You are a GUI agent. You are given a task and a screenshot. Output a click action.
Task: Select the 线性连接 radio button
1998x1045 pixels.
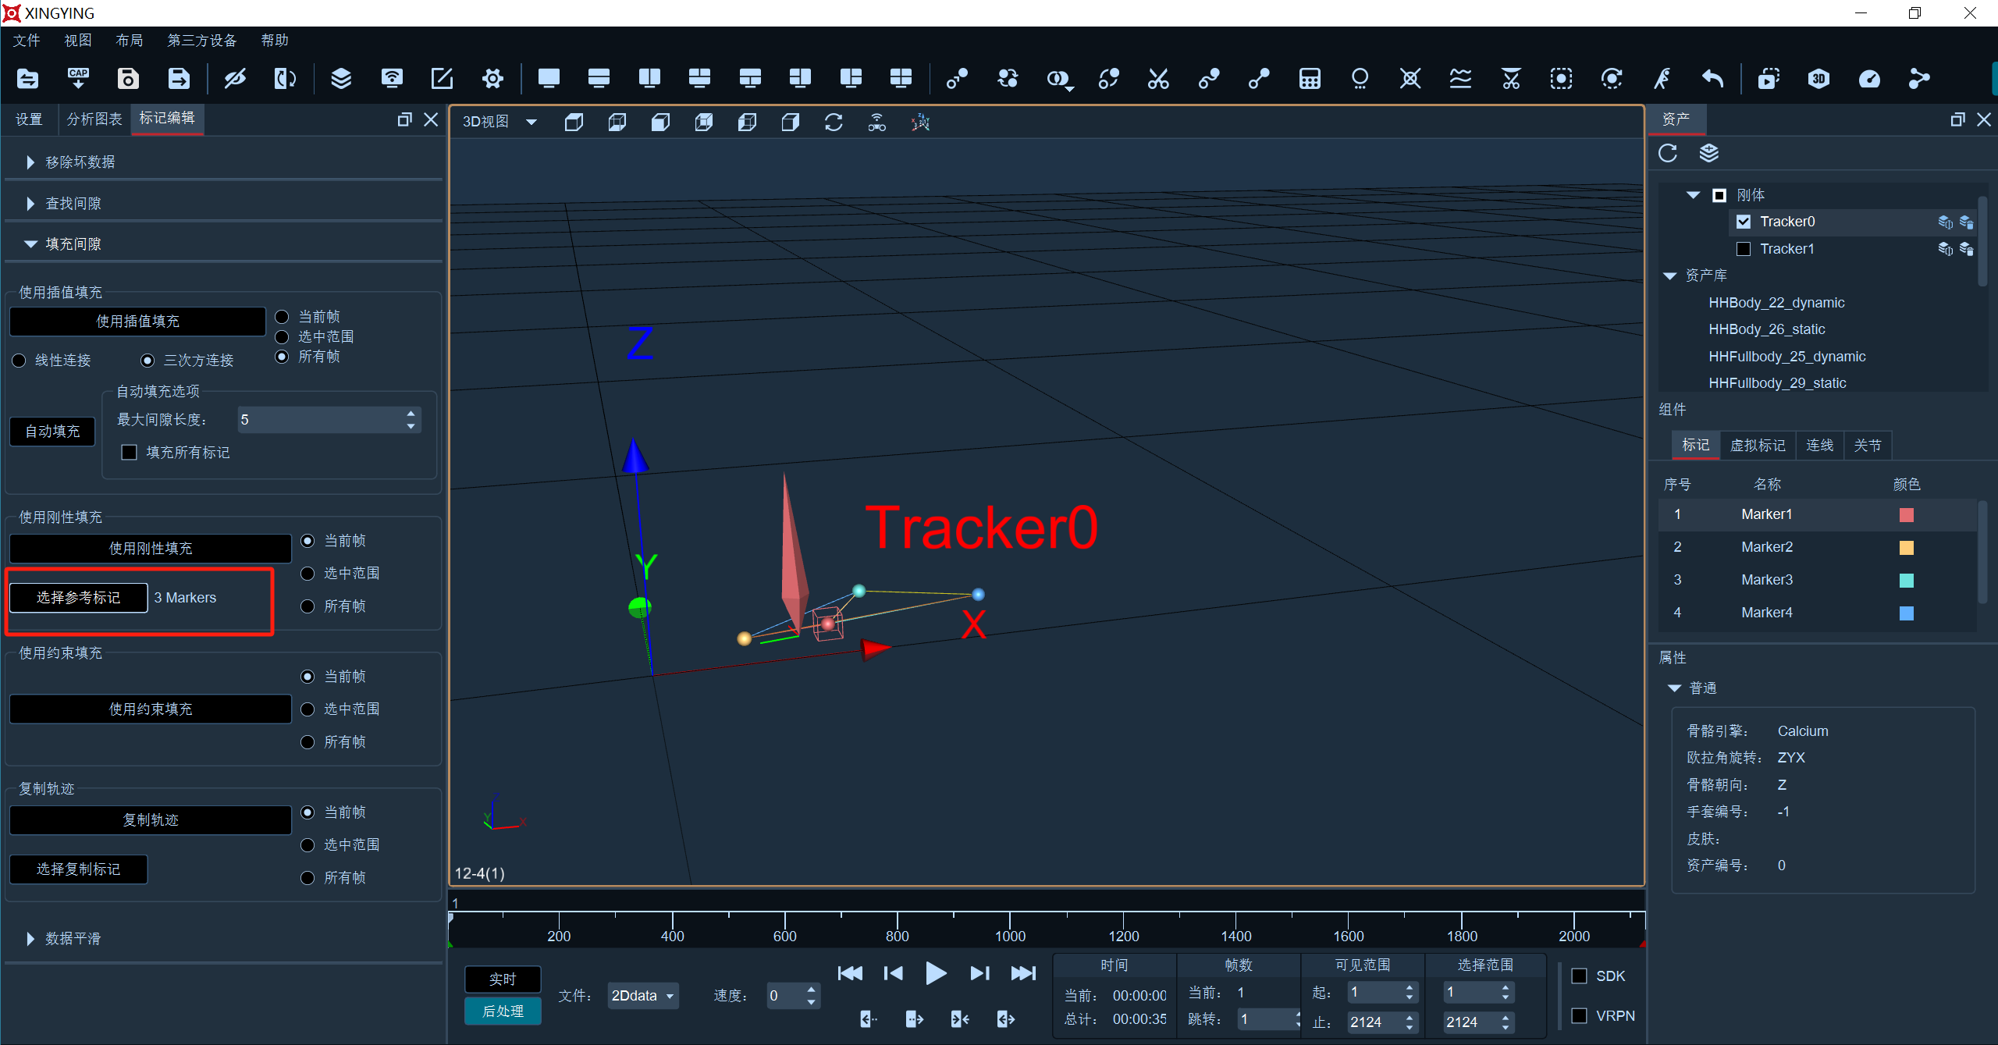[x=20, y=361]
